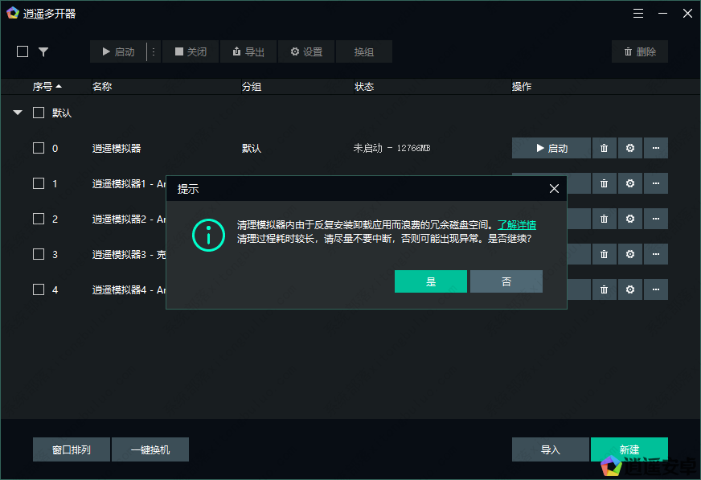701x480 pixels.
Task: Open 设置 (Settings) from the toolbar
Action: tap(305, 51)
